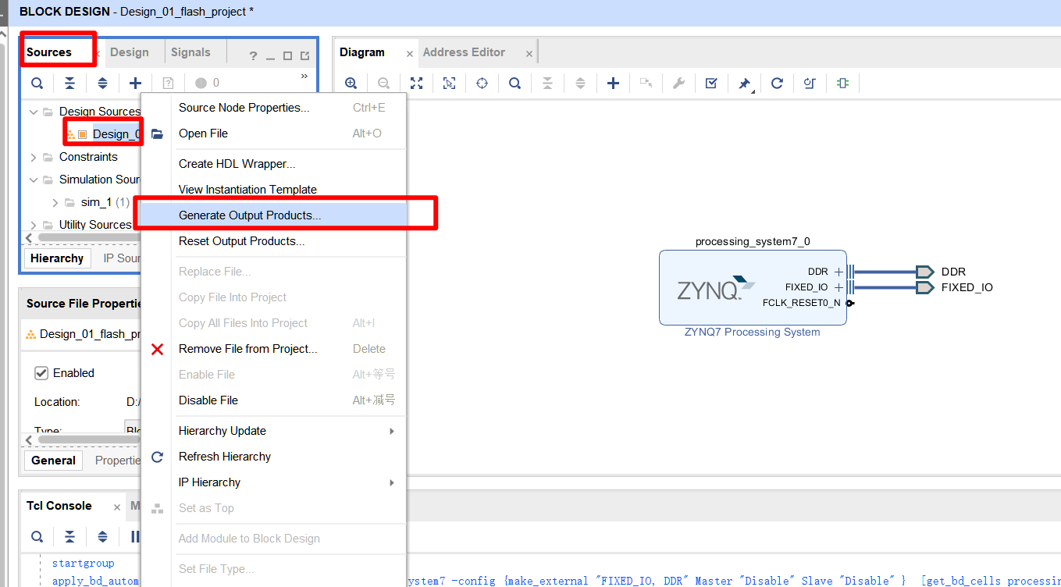Viewport: 1061px width, 587px height.
Task: Expand the Utility Sources node
Action: click(x=34, y=225)
